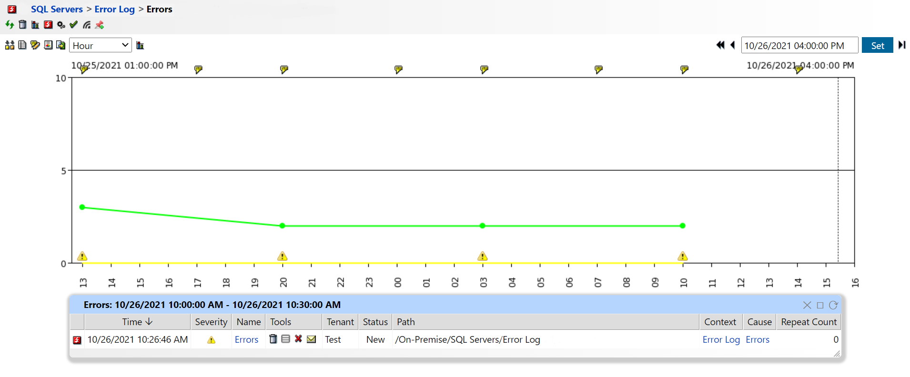Sort by the Time column header

pos(137,322)
